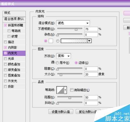Screen dimensions: 130x122
Task: Open the 投影 settings row
Action: click(14, 87)
